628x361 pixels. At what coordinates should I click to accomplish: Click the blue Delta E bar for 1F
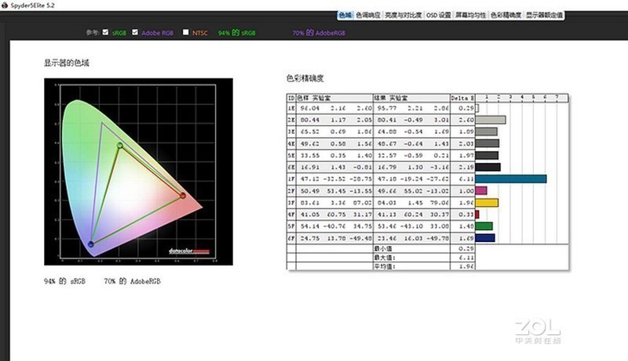[511, 179]
